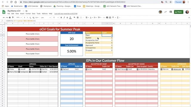
Task: View the activity dashboard trend icon
Action: [165, 12]
